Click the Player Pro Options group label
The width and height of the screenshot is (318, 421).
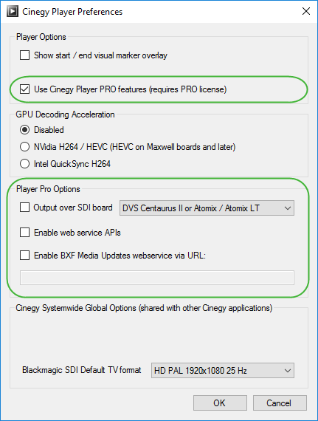pos(48,189)
